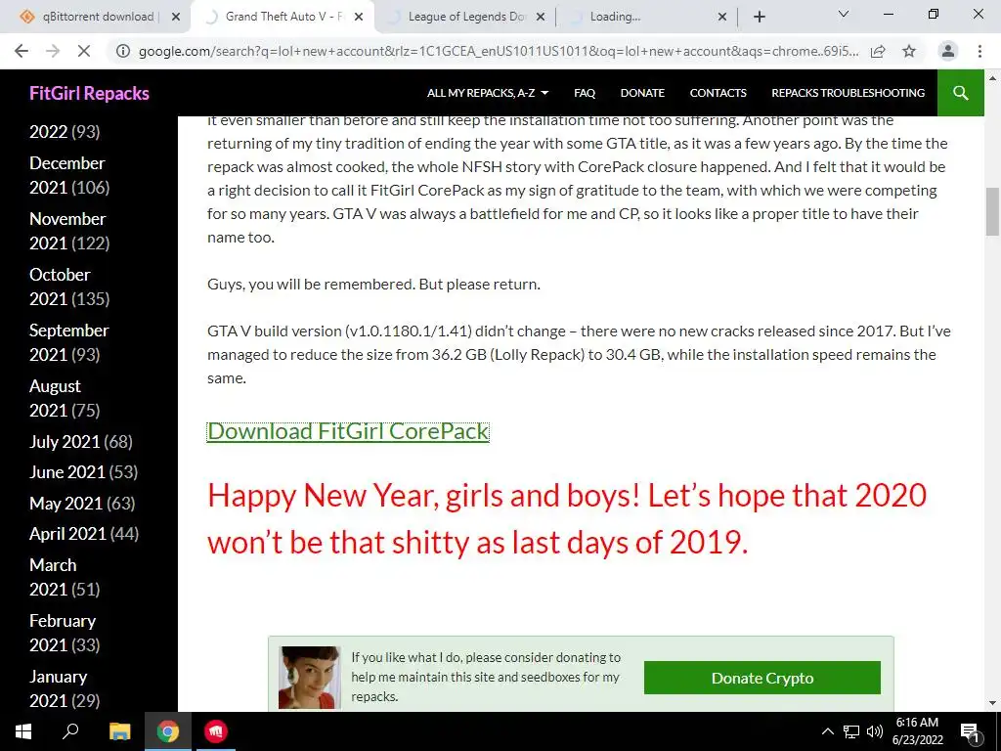Open the Windows Start menu
Image resolution: width=1001 pixels, height=751 pixels.
point(23,731)
